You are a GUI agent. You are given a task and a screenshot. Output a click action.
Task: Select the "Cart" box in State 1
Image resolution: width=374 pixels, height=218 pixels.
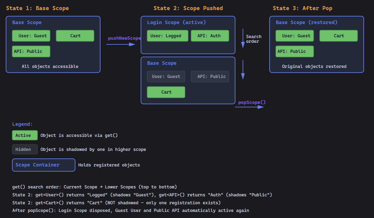tap(75, 36)
